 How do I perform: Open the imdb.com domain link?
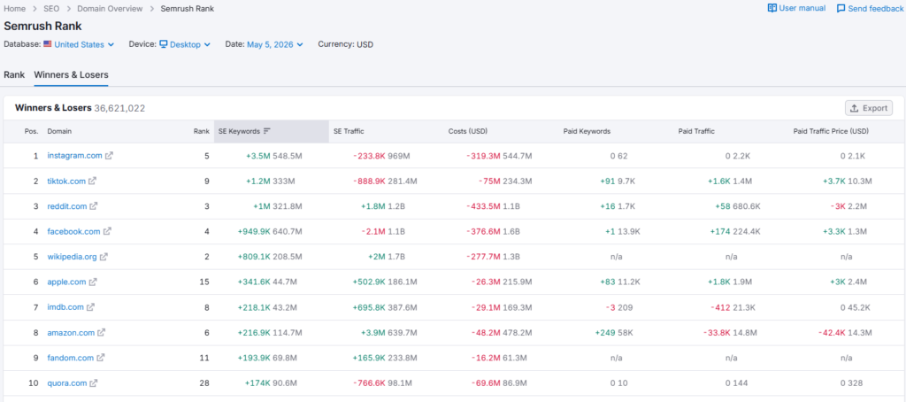pyautogui.click(x=65, y=307)
